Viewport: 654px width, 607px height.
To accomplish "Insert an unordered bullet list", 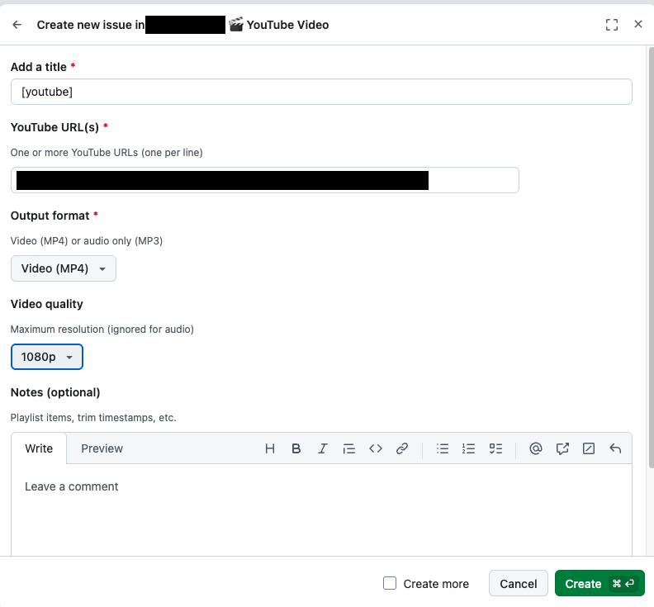I will coord(443,448).
